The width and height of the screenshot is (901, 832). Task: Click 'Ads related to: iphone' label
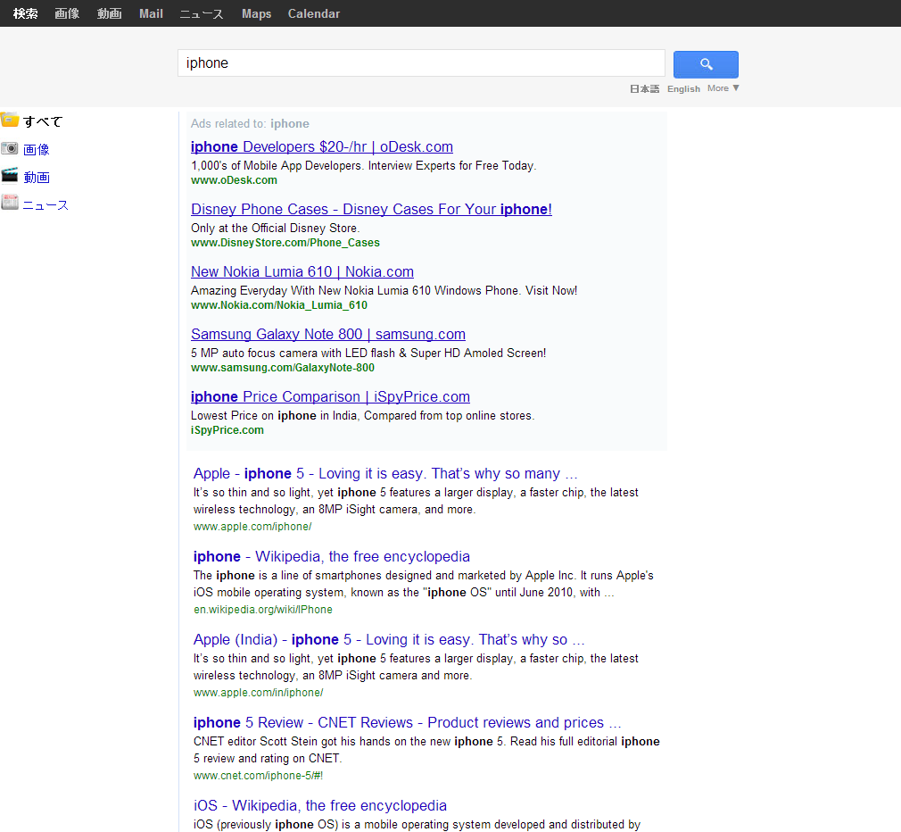pyautogui.click(x=250, y=123)
